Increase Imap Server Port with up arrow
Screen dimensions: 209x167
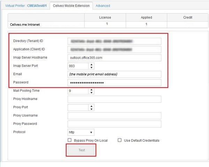(x=91, y=65)
